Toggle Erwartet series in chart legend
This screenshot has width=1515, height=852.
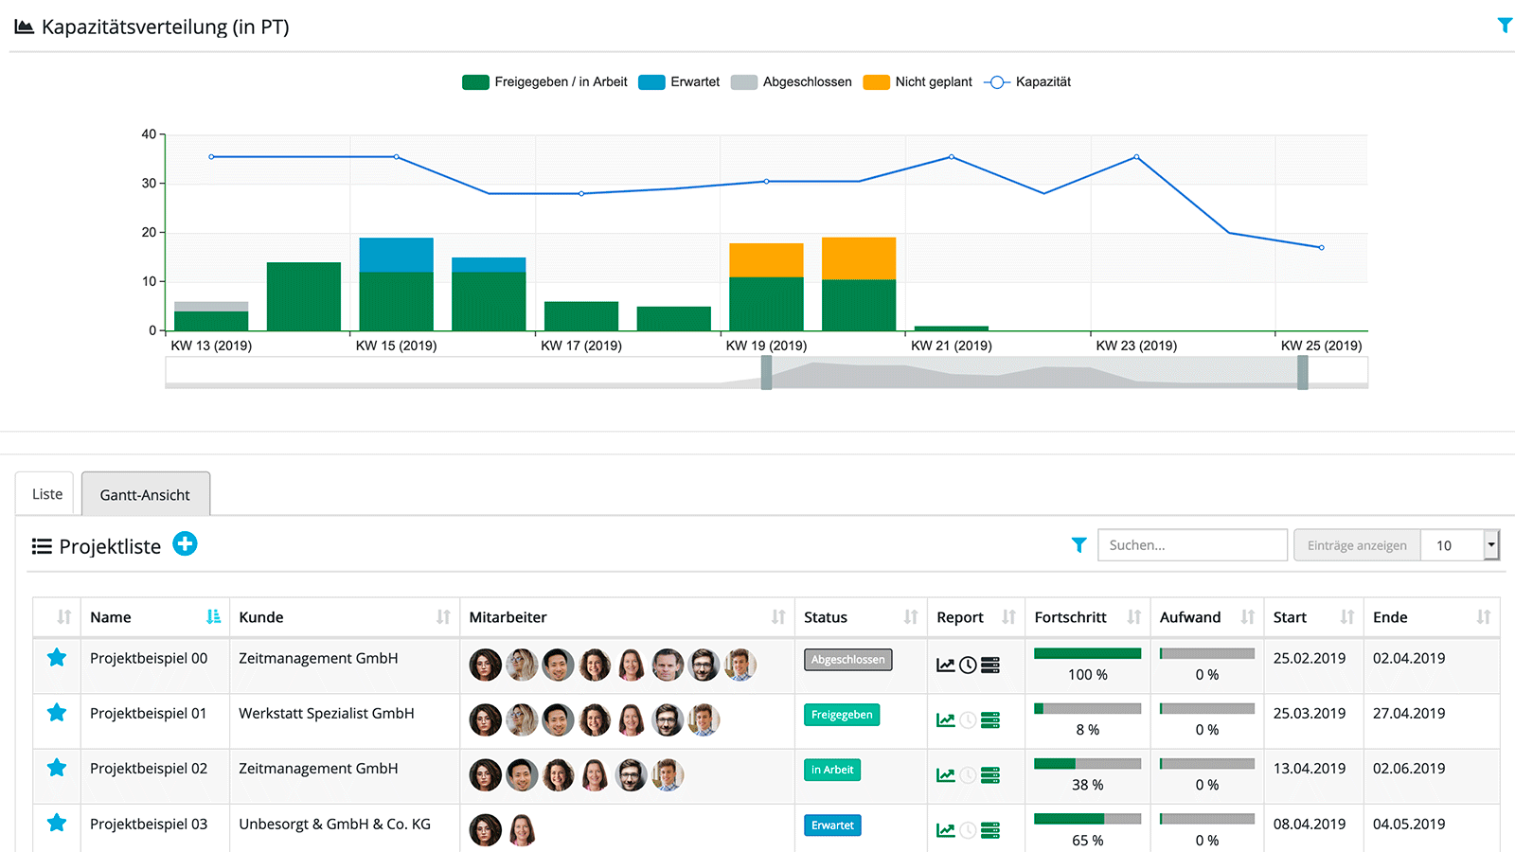[x=679, y=82]
